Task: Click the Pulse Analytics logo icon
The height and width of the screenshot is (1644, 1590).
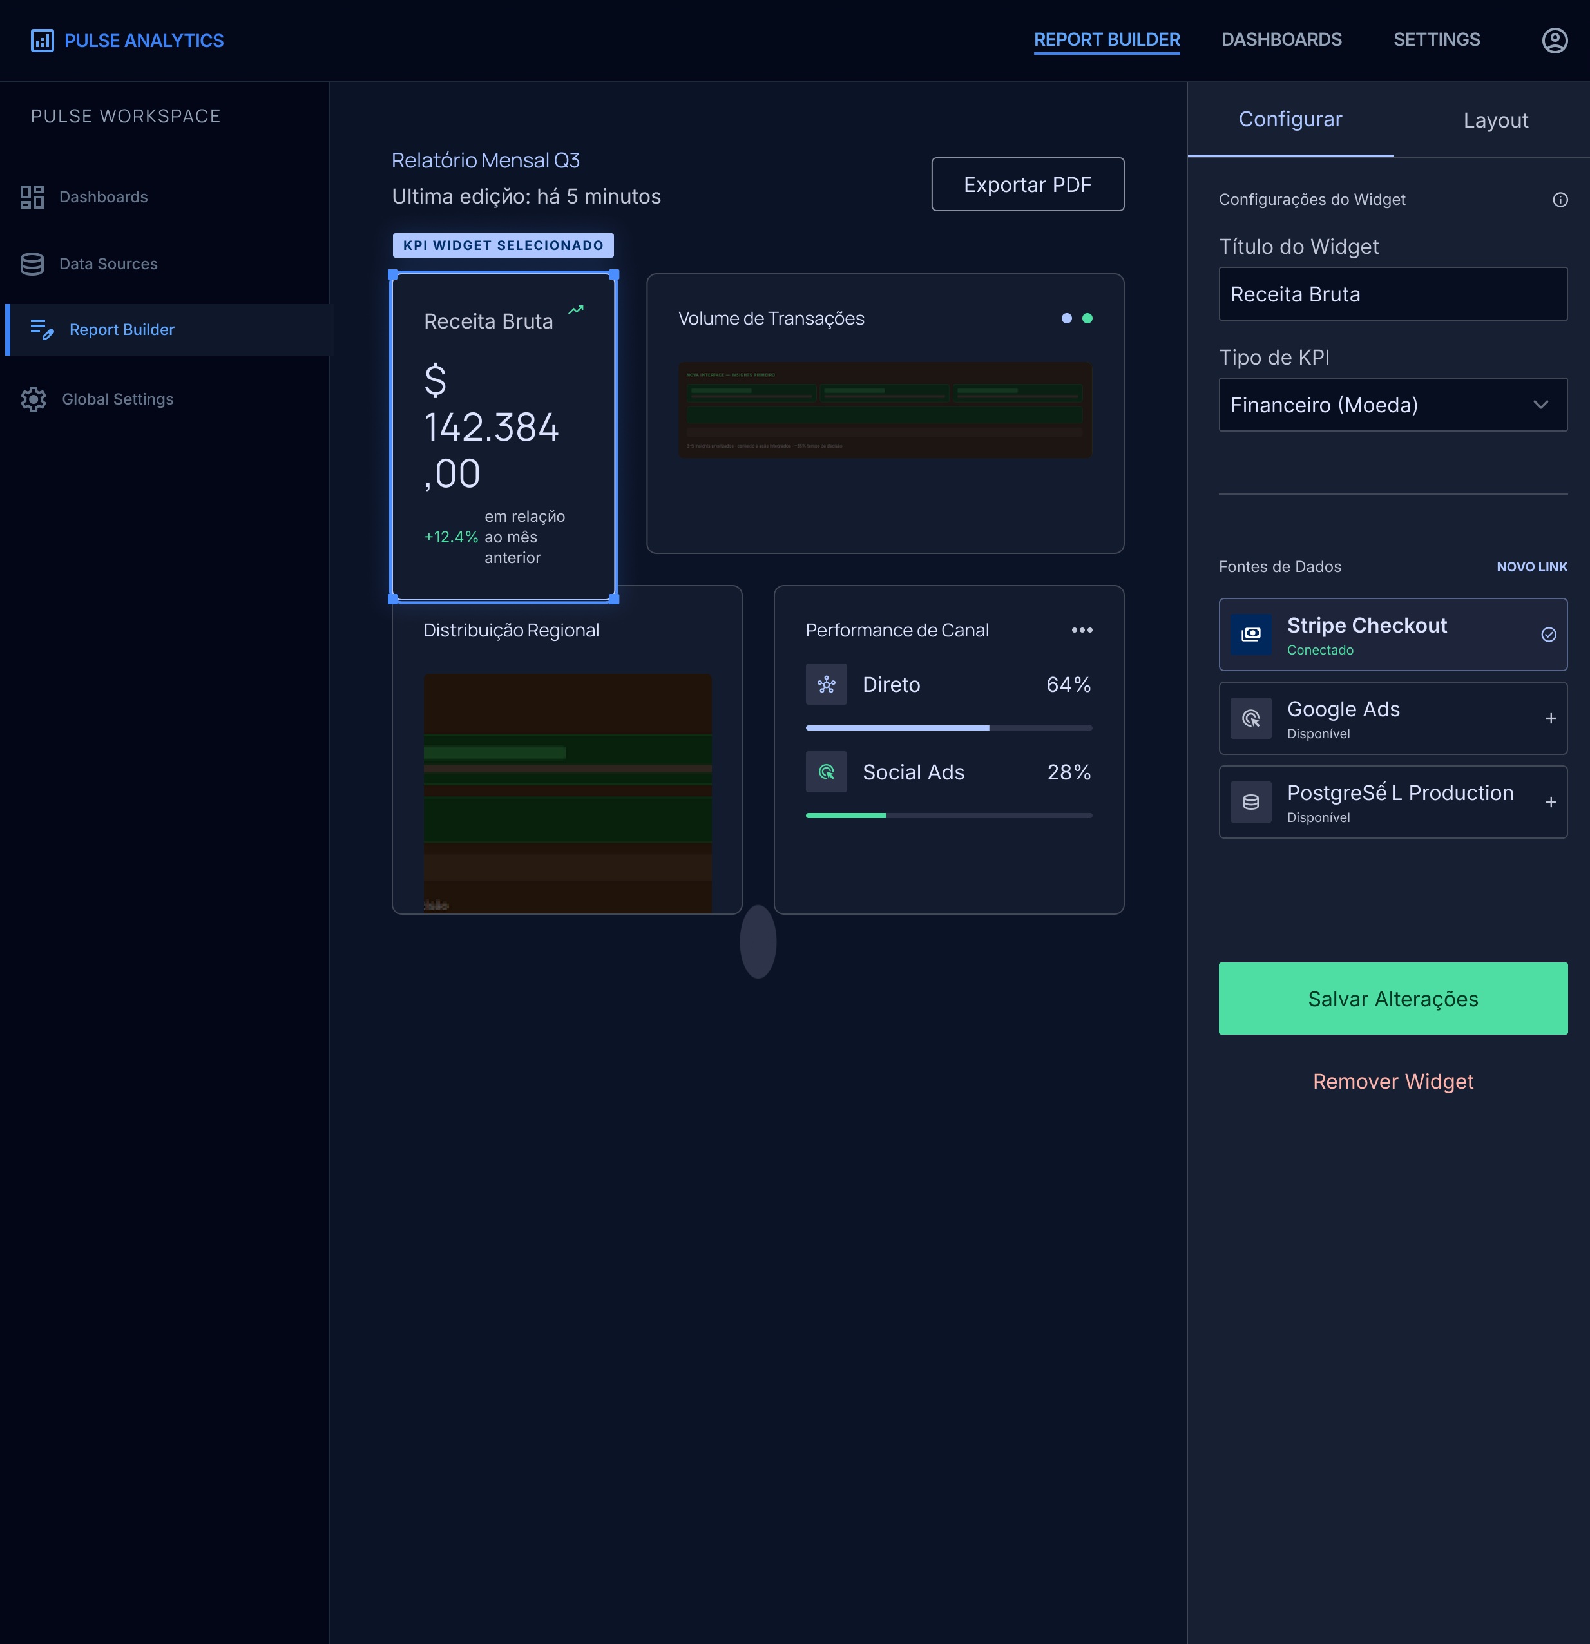Action: (42, 40)
